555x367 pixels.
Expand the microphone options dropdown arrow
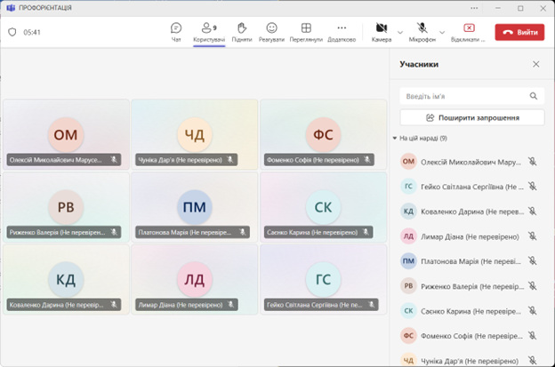[x=440, y=32]
